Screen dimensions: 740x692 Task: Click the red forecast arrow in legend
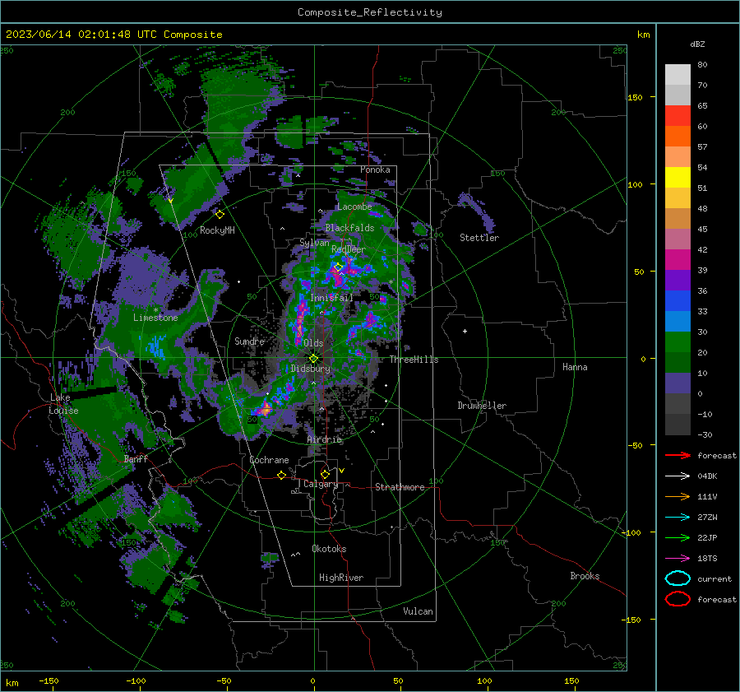coord(678,455)
